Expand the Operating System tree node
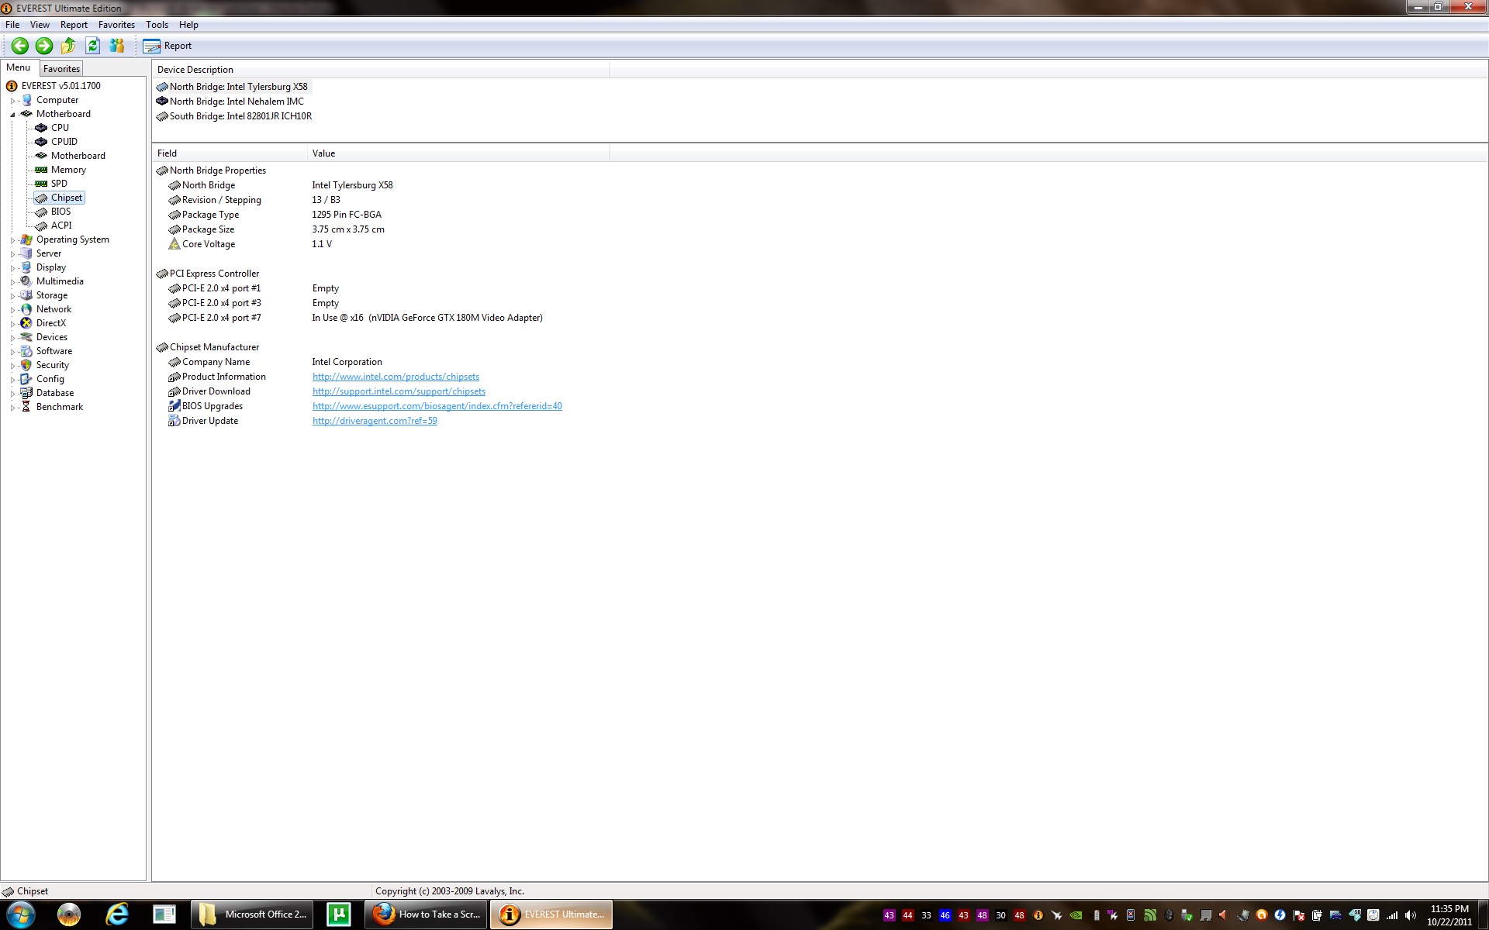Viewport: 1489px width, 930px height. pos(13,240)
